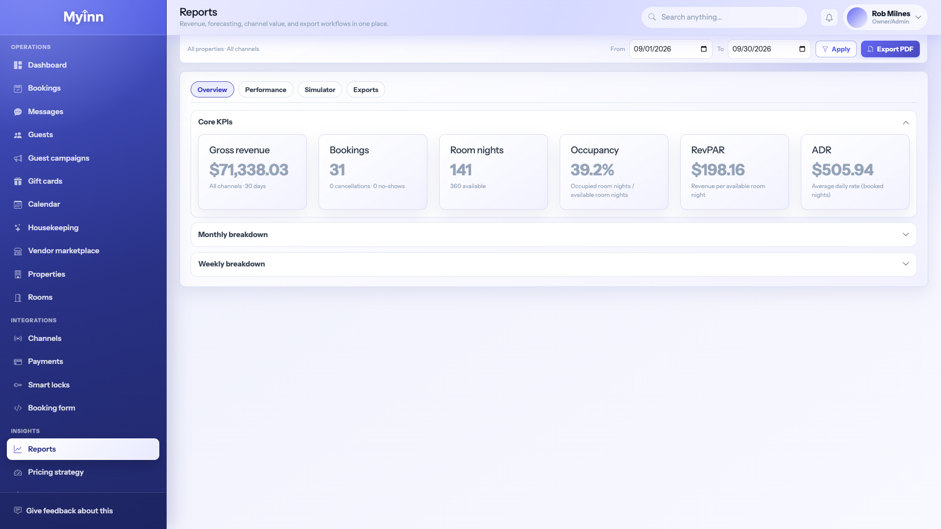The height and width of the screenshot is (529, 941).
Task: Collapse the Core KPIs section
Action: click(906, 122)
